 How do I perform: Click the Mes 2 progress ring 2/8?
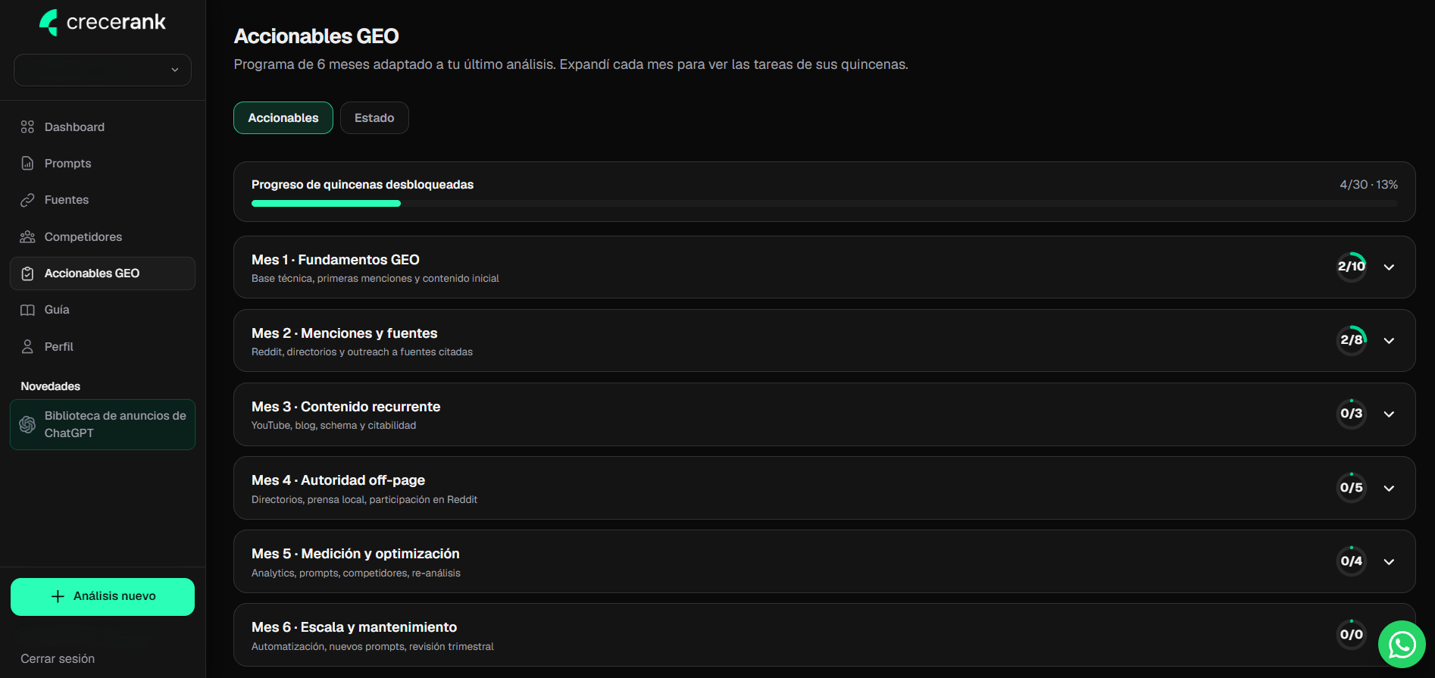tap(1352, 340)
